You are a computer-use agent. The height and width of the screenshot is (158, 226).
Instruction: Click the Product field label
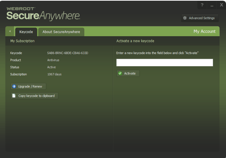[15, 60]
